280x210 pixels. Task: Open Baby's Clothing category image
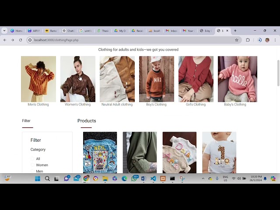238,79
